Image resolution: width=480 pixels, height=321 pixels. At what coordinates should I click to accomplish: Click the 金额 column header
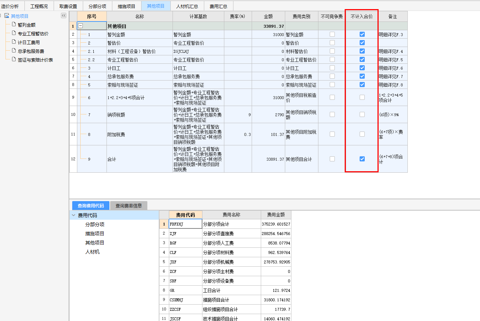tap(268, 16)
